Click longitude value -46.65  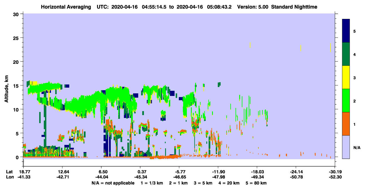tap(179, 177)
